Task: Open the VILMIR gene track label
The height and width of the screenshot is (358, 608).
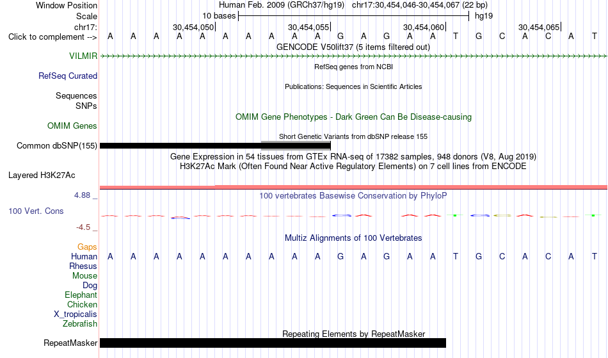Action: [x=83, y=56]
